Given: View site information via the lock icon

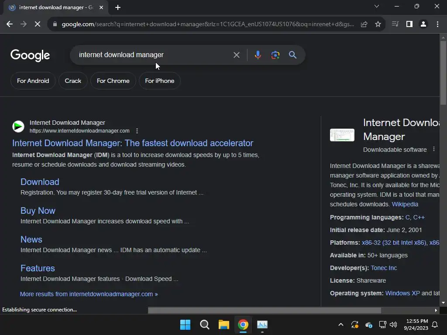Looking at the screenshot, I should coord(55,24).
